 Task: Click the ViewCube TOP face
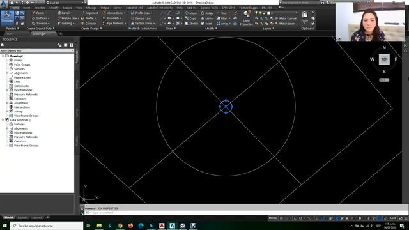[x=384, y=59]
